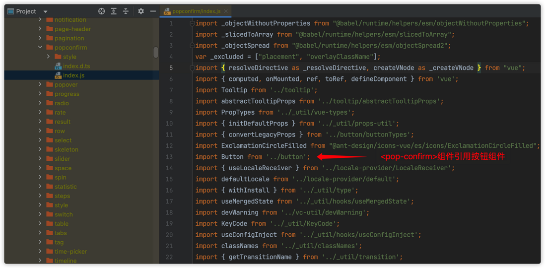Expand the style folder under popconfirm

pyautogui.click(x=48, y=57)
